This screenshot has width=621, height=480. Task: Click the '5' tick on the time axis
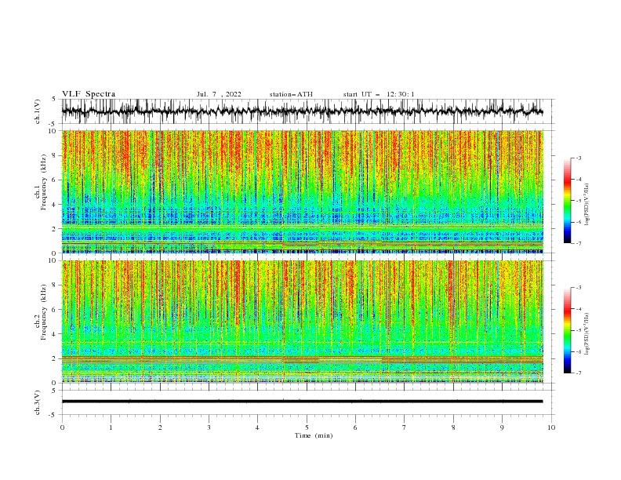click(307, 427)
